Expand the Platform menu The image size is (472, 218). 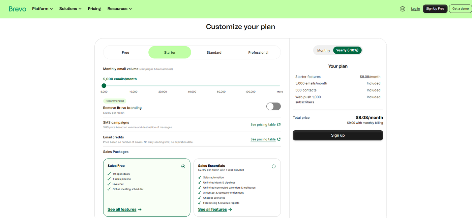[42, 9]
